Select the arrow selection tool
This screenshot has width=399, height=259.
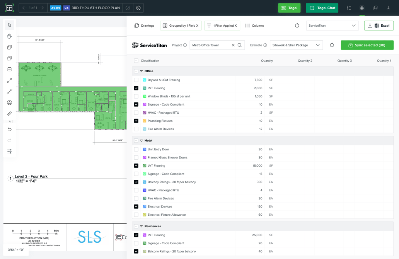click(9, 25)
